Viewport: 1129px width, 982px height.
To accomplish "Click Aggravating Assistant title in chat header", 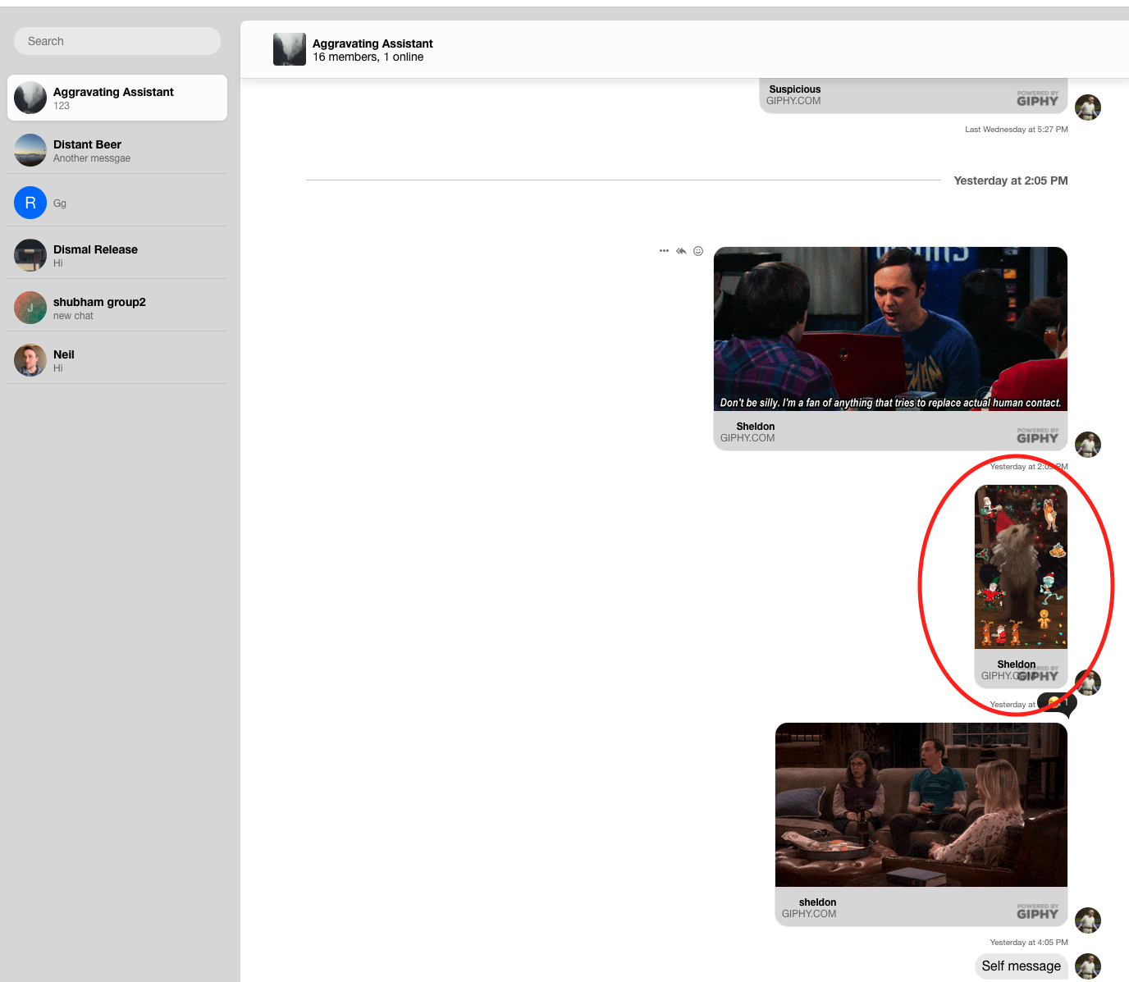I will pos(373,43).
